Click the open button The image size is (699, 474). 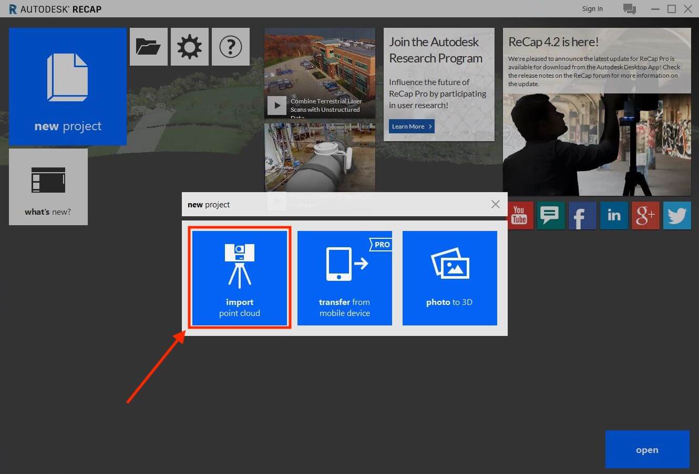tap(647, 449)
